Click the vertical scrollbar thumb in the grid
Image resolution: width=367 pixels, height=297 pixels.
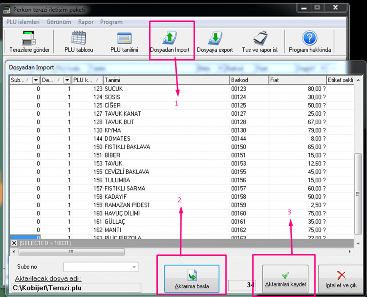pyautogui.click(x=358, y=193)
